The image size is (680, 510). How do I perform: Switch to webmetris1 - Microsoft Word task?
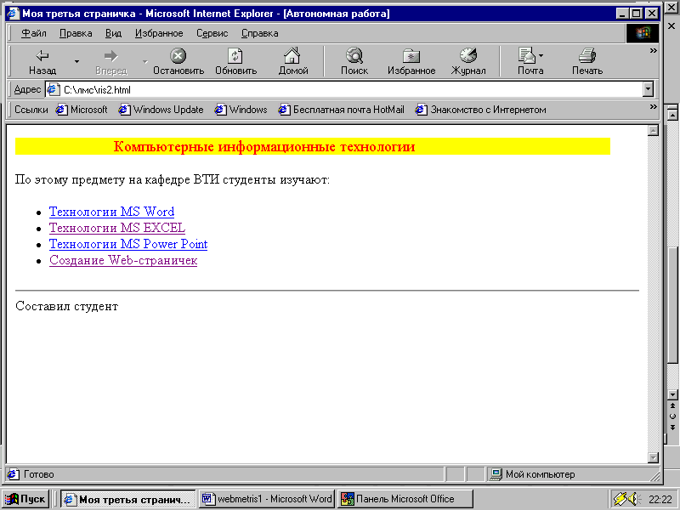(x=267, y=499)
